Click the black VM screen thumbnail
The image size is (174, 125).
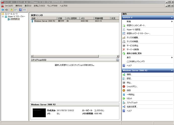click(39, 113)
